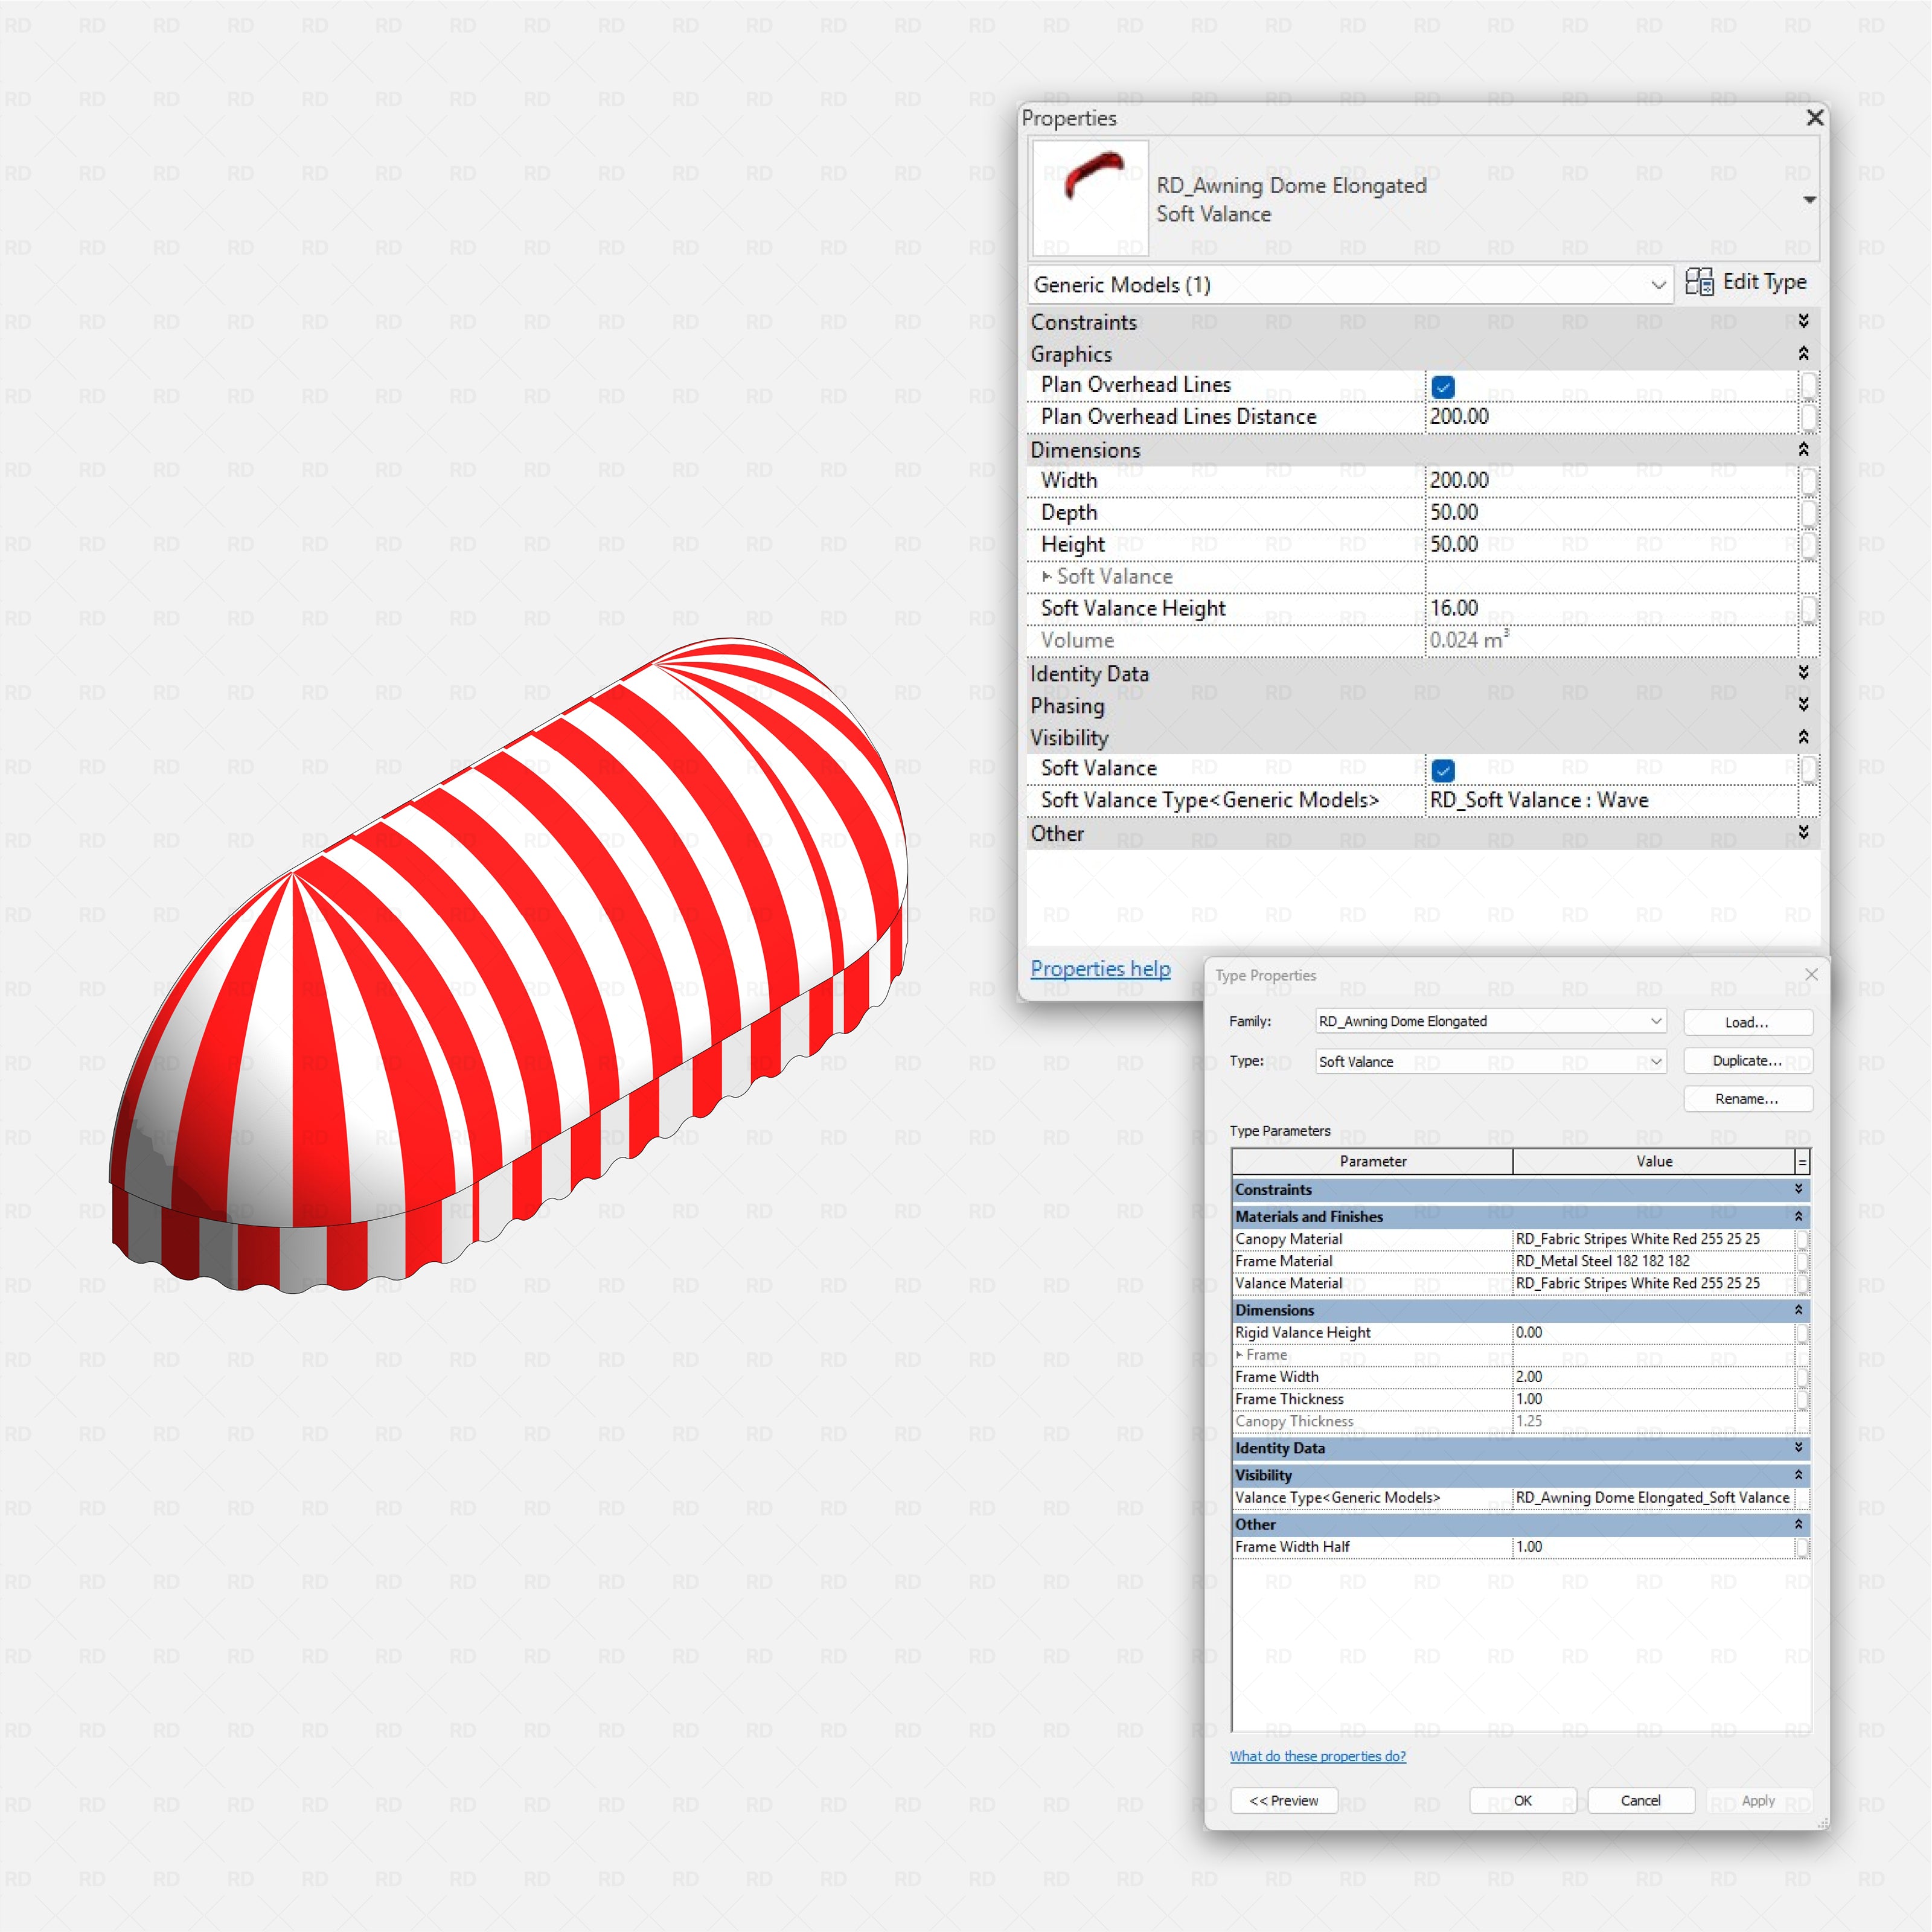
Task: Click the Canopy Thickness value 1.25
Action: coord(1653,1421)
